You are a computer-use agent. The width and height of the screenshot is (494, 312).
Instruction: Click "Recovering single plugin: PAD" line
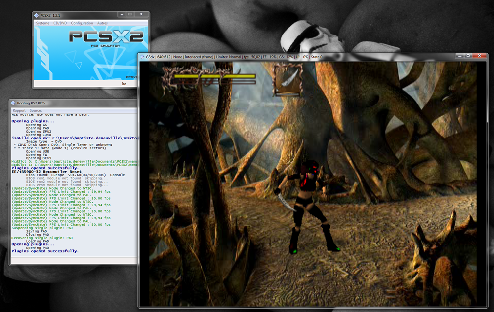(42, 238)
